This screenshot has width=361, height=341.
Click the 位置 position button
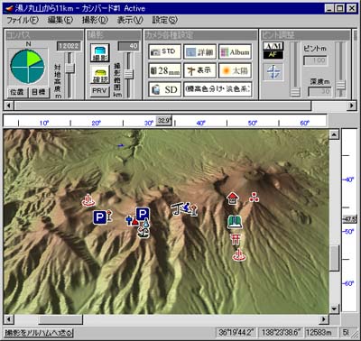[17, 92]
